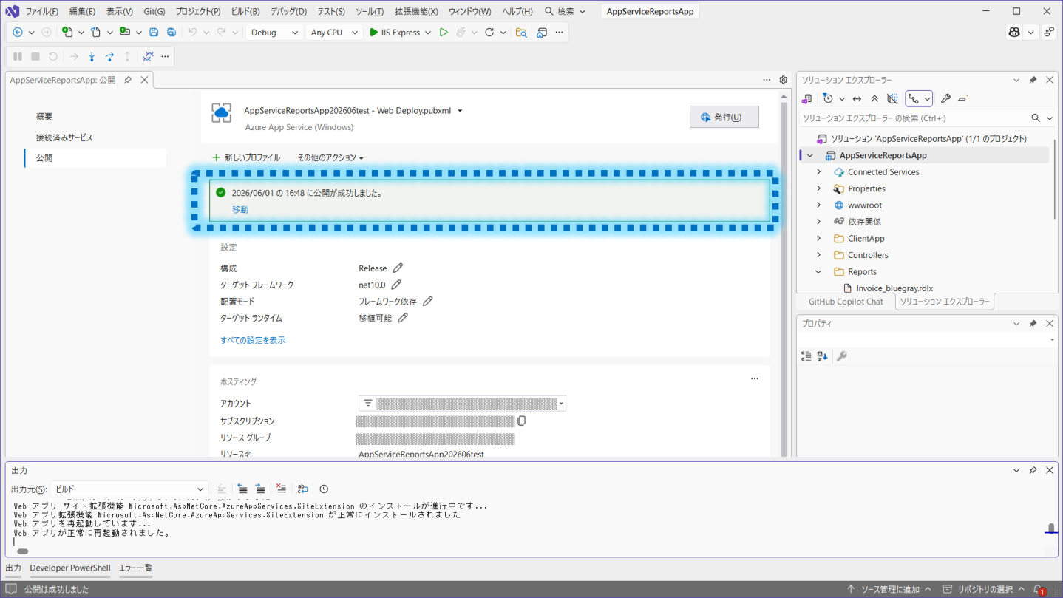Image resolution: width=1063 pixels, height=598 pixels.
Task: Click the notifications bell in status bar
Action: tap(1039, 589)
